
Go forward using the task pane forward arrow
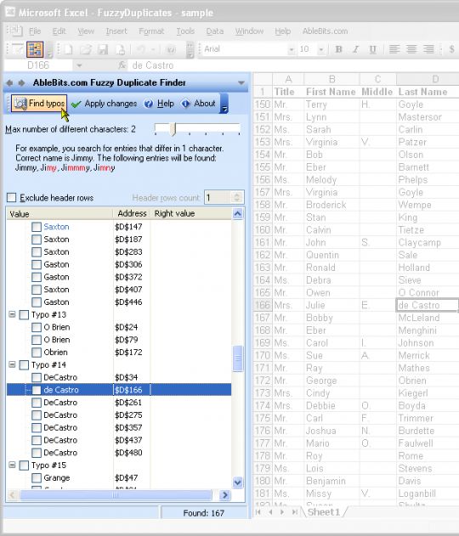[x=21, y=82]
